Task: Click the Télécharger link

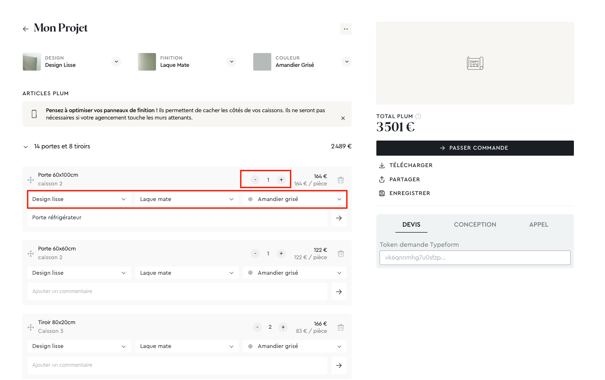Action: (x=410, y=165)
